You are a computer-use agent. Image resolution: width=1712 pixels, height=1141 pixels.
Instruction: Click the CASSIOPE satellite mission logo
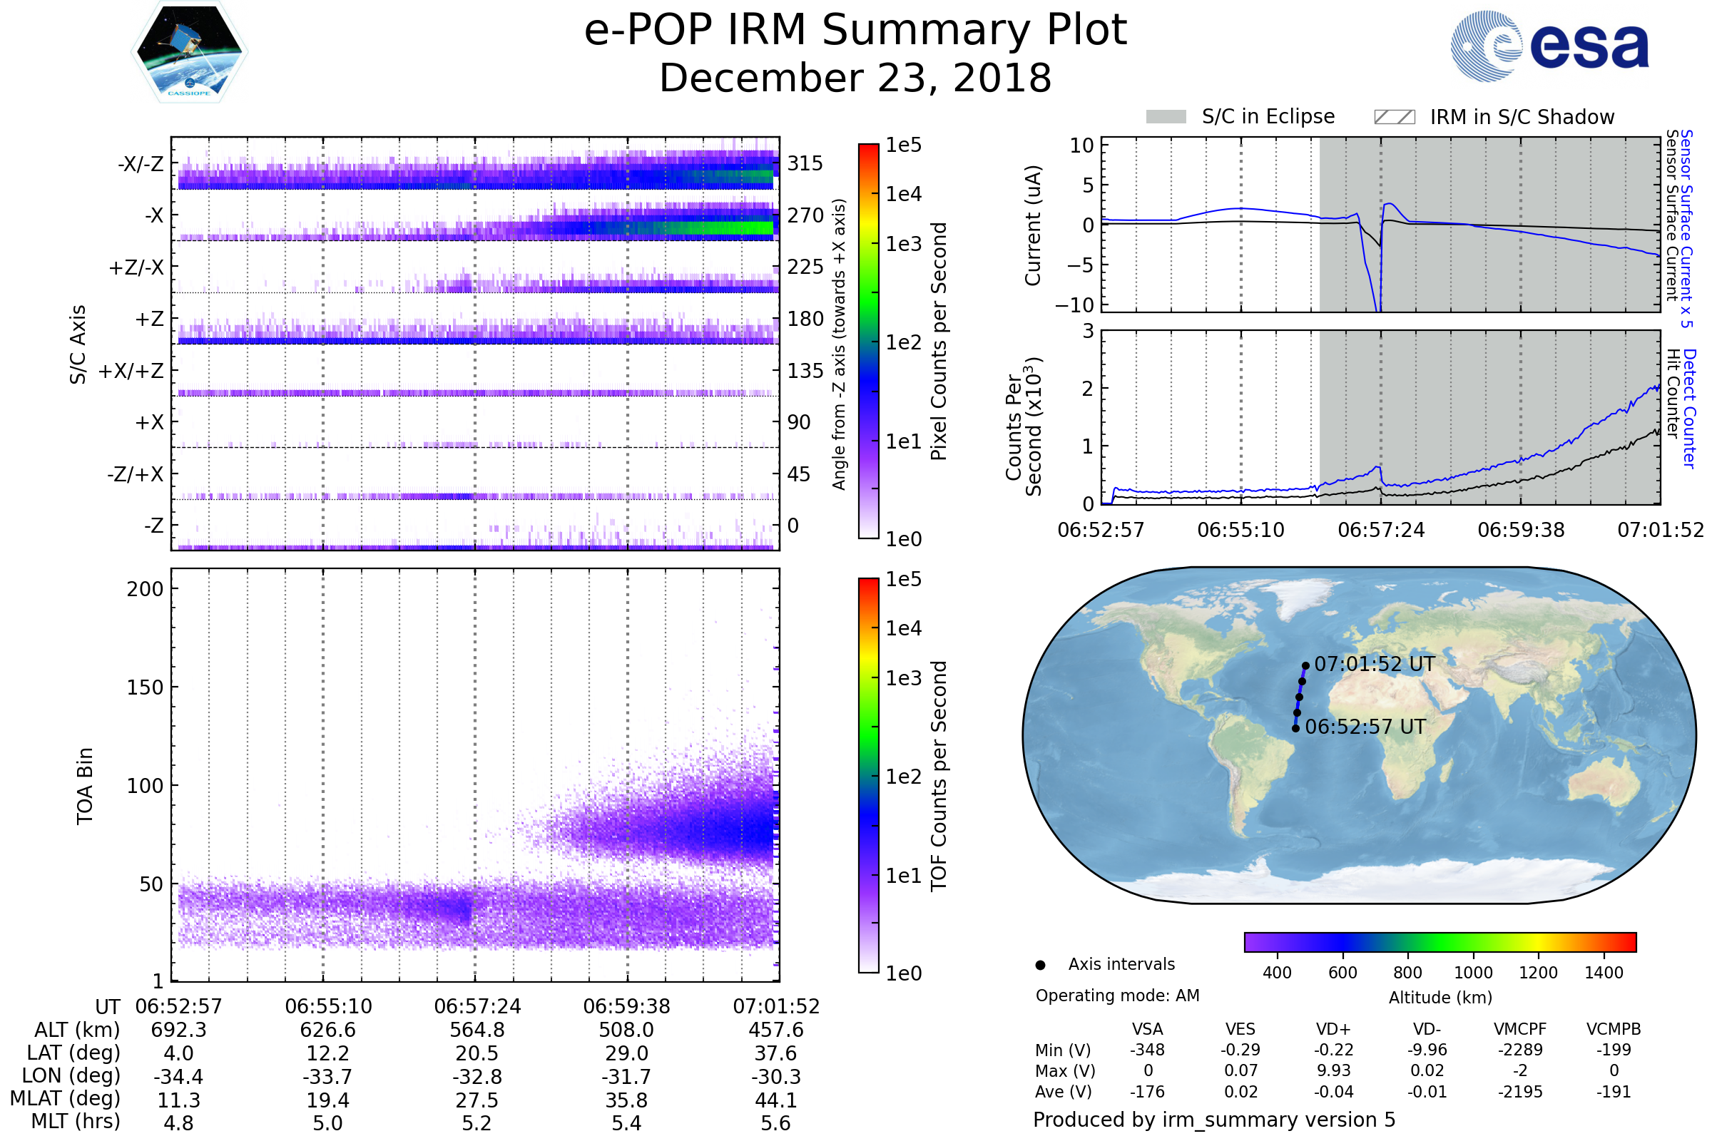pos(189,52)
